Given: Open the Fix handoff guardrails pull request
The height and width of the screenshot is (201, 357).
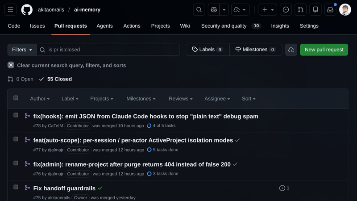Looking at the screenshot, I should [64, 188].
